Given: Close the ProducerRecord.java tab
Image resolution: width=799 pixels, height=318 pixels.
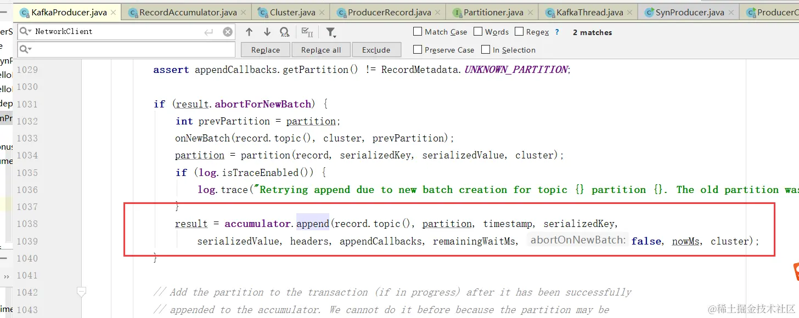Looking at the screenshot, I should coord(437,13).
